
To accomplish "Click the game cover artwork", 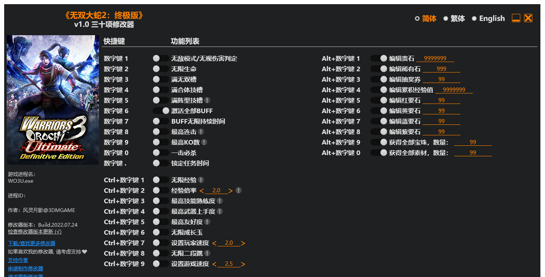I will tap(53, 100).
